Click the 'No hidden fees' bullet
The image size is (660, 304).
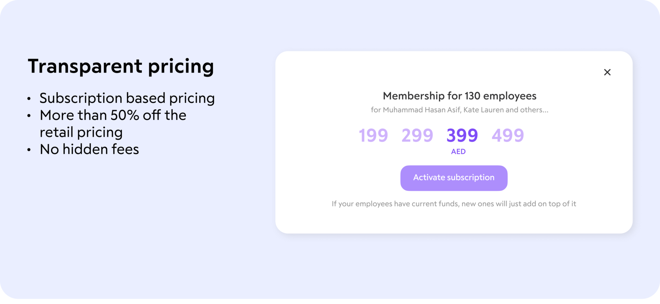[x=89, y=149]
